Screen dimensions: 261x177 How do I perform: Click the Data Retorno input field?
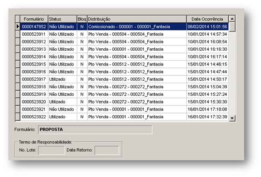pyautogui.click(x=107, y=150)
